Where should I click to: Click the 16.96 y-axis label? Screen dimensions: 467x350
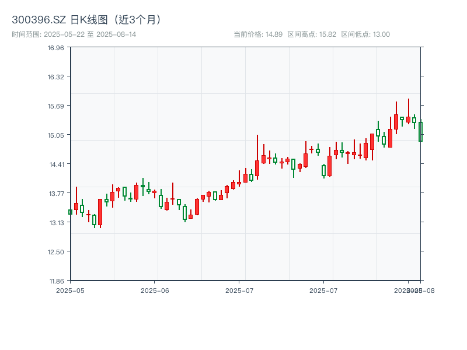tap(55, 48)
